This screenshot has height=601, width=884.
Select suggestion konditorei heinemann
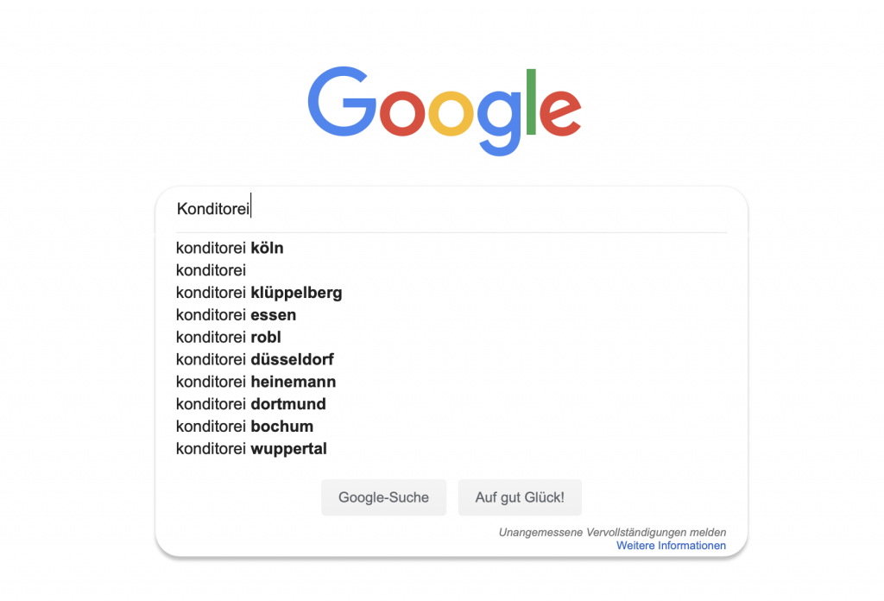click(451, 382)
